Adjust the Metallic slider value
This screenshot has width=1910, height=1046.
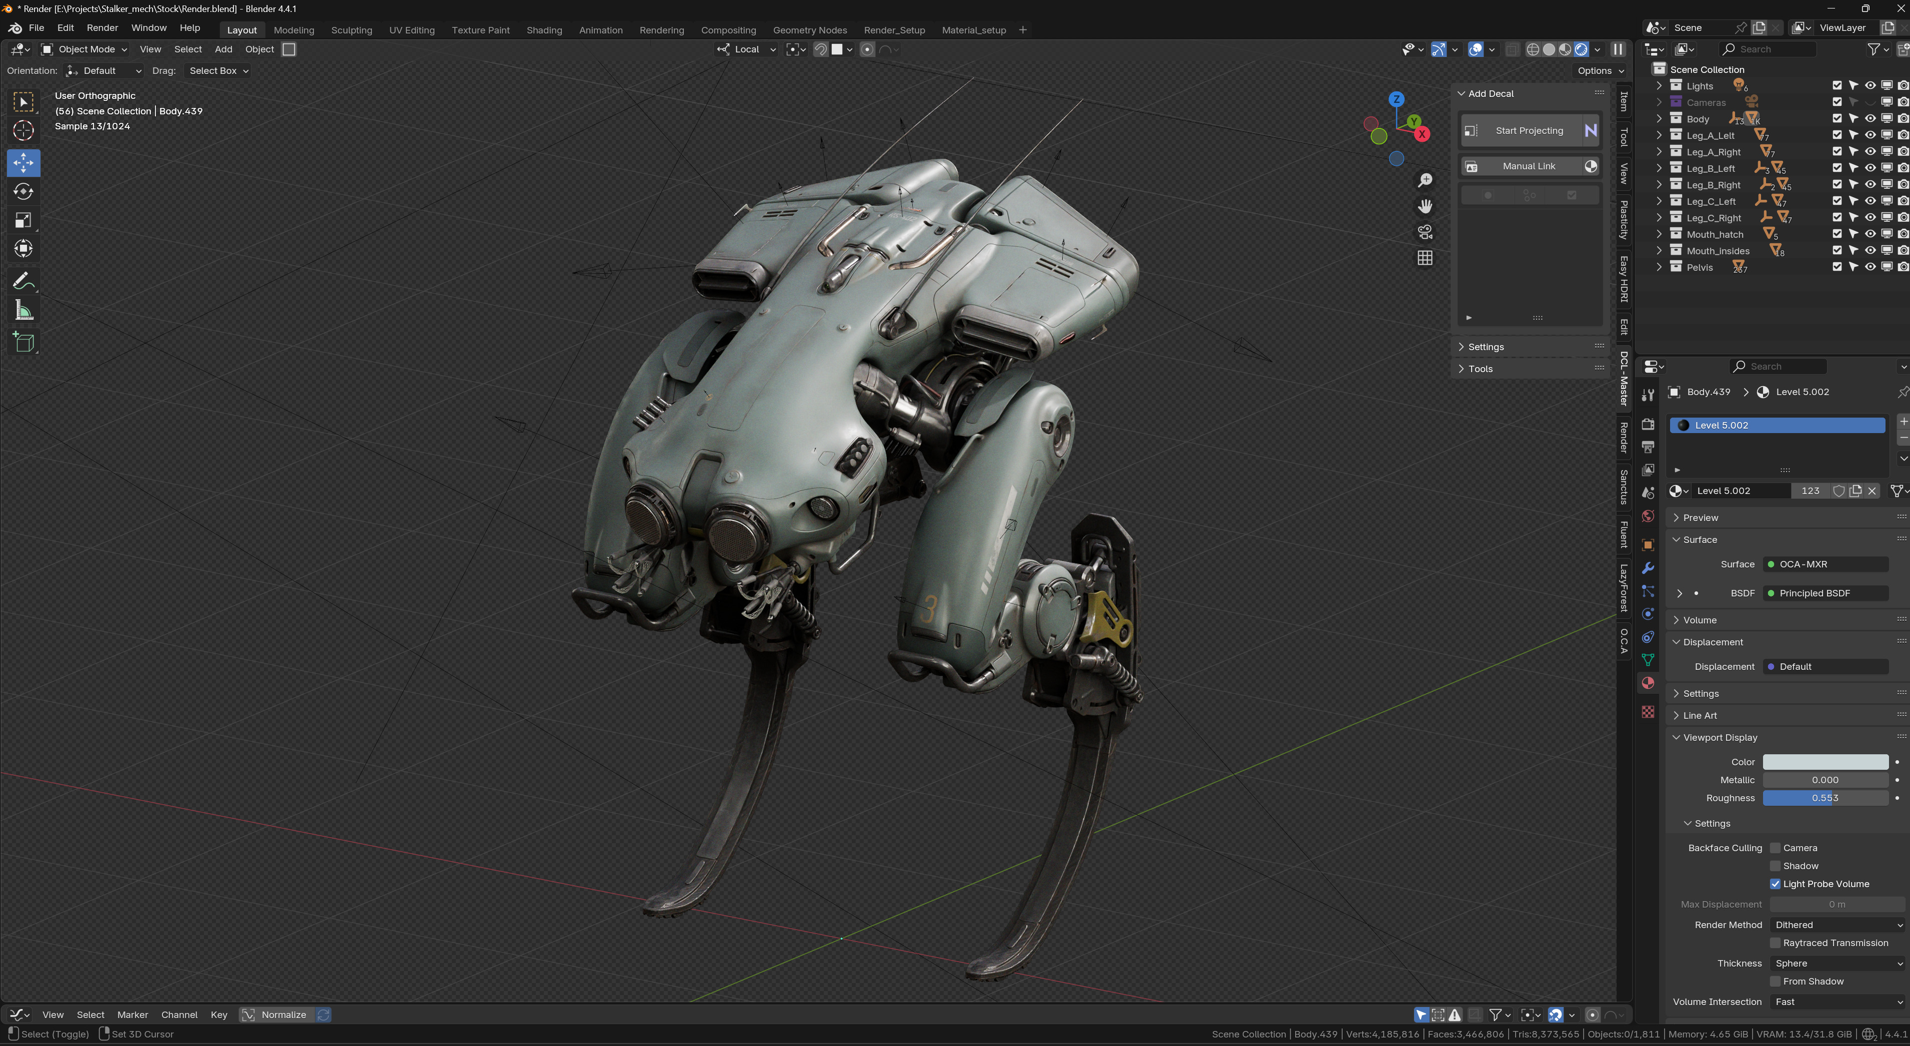tap(1825, 780)
